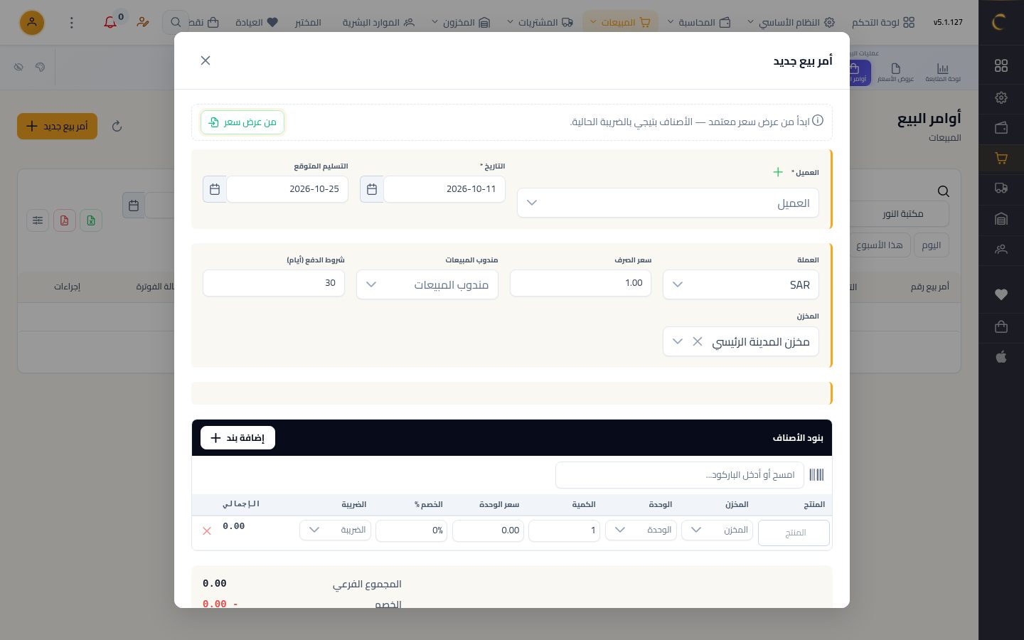
Task: Click the barcode scanner icon
Action: 816,475
